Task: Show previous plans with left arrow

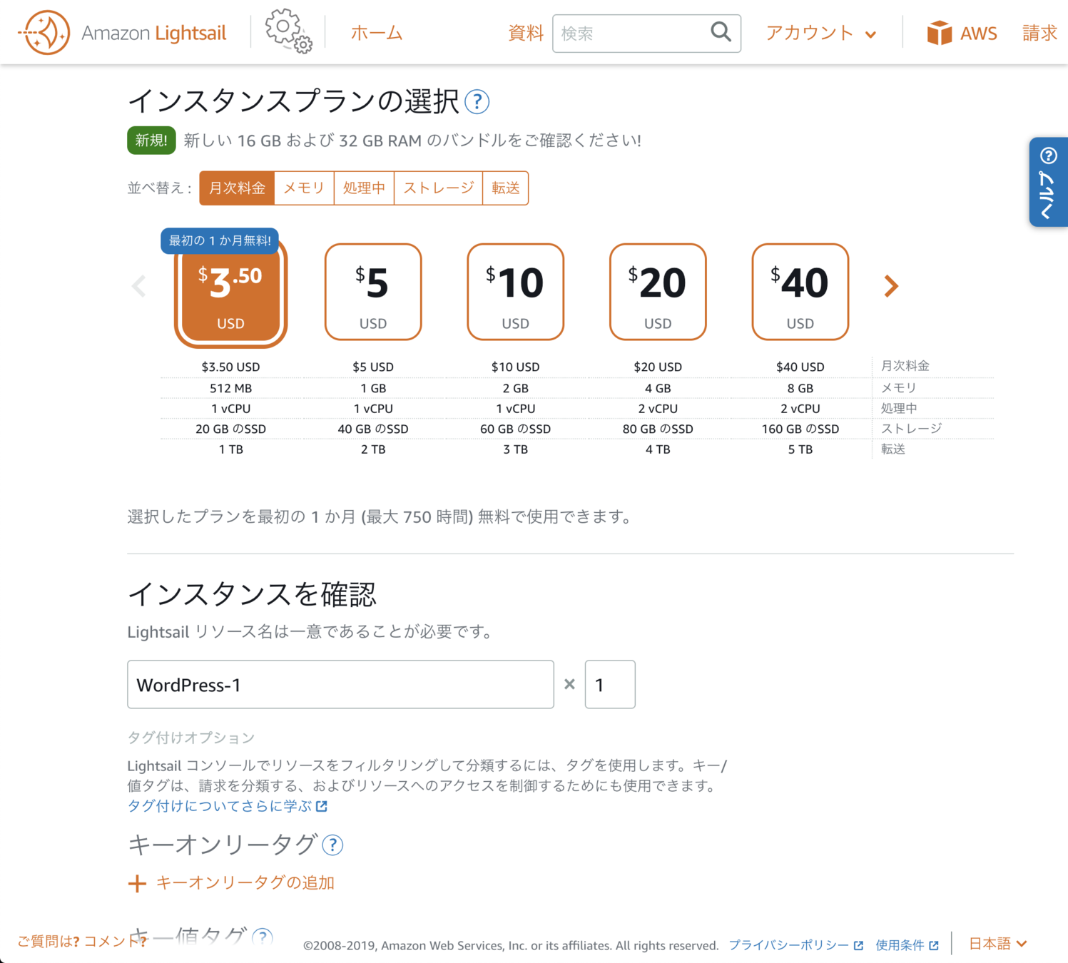Action: point(139,286)
